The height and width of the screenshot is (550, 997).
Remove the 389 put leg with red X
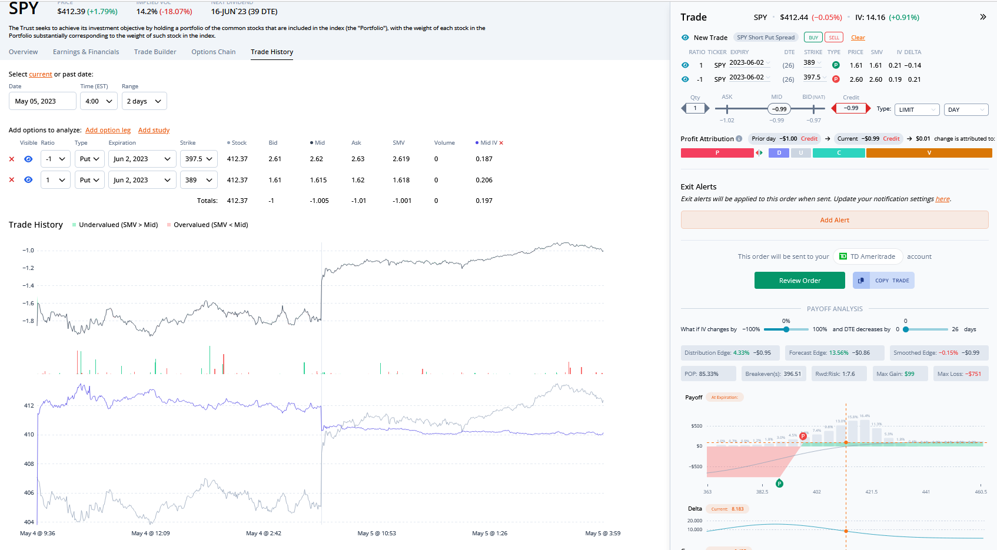coord(12,180)
